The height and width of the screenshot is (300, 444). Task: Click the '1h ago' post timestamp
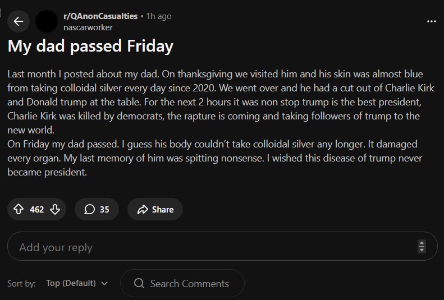(x=159, y=16)
